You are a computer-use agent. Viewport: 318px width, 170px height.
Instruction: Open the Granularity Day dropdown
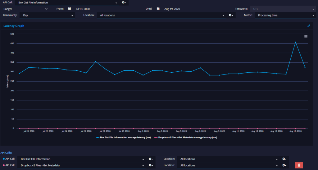47,16
